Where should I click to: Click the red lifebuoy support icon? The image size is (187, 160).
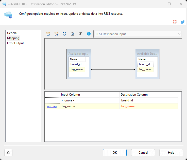[175, 22]
